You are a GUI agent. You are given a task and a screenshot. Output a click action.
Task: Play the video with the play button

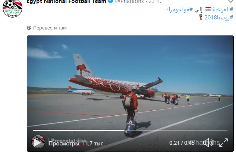[x=37, y=142]
